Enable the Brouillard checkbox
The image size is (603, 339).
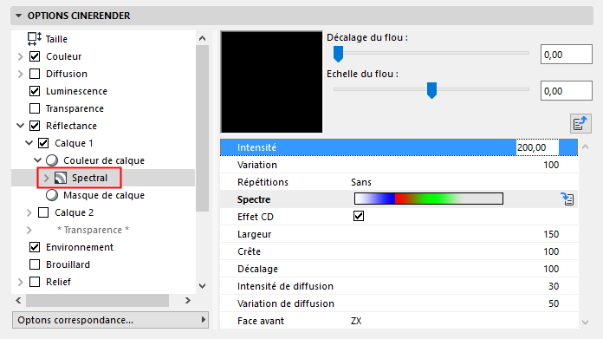click(x=35, y=264)
